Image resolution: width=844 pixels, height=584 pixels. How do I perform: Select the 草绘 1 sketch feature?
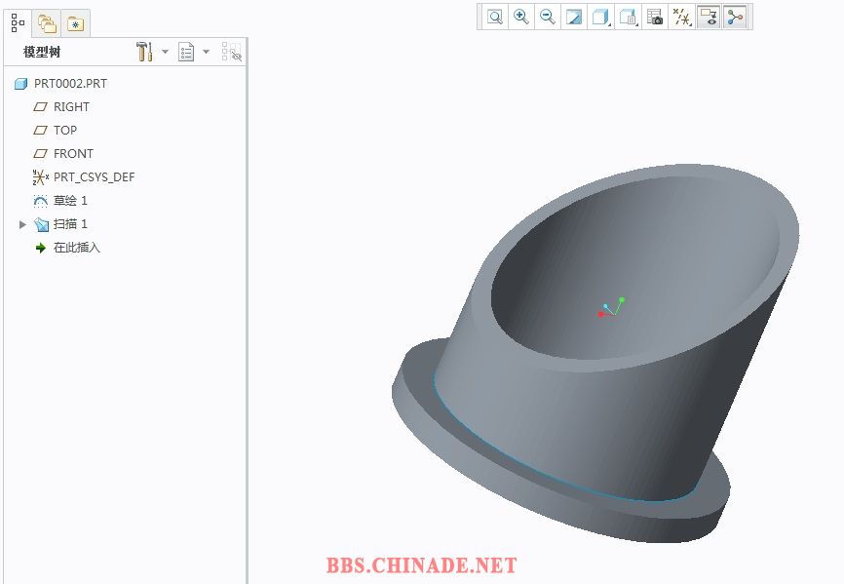70,201
